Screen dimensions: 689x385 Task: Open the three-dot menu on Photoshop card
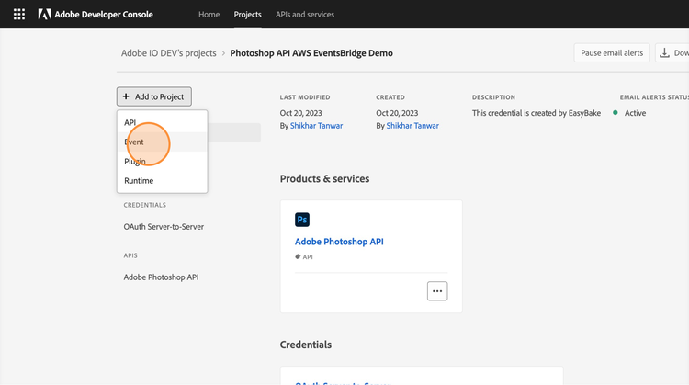coord(437,291)
